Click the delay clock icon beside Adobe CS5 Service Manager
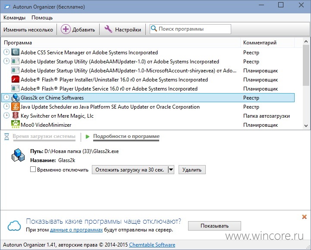The width and height of the screenshot is (311, 250). (6, 52)
